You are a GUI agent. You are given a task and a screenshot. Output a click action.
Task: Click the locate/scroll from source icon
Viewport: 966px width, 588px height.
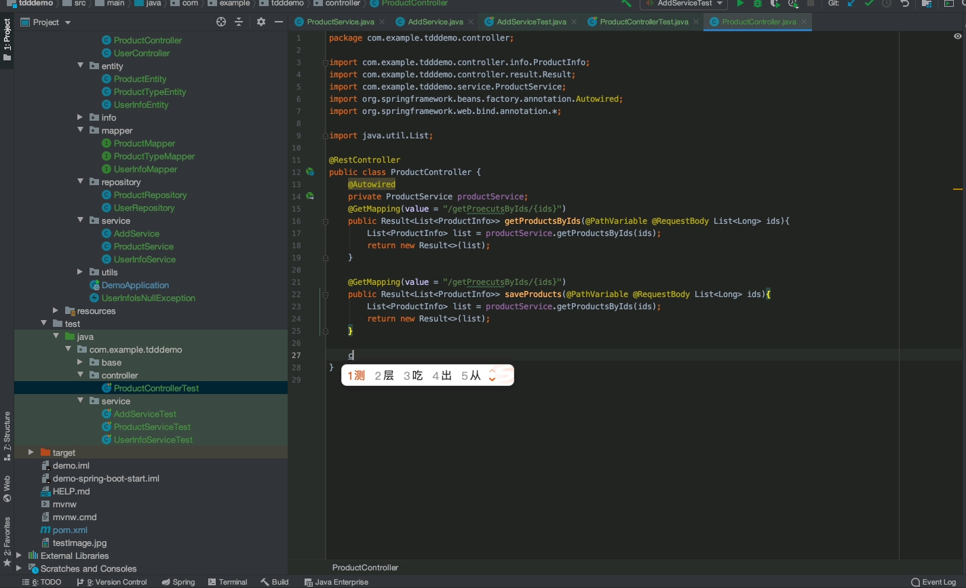tap(220, 22)
